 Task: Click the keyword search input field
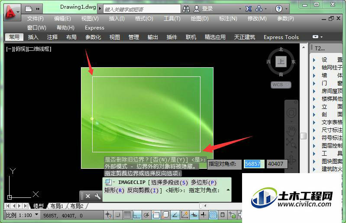point(142,9)
